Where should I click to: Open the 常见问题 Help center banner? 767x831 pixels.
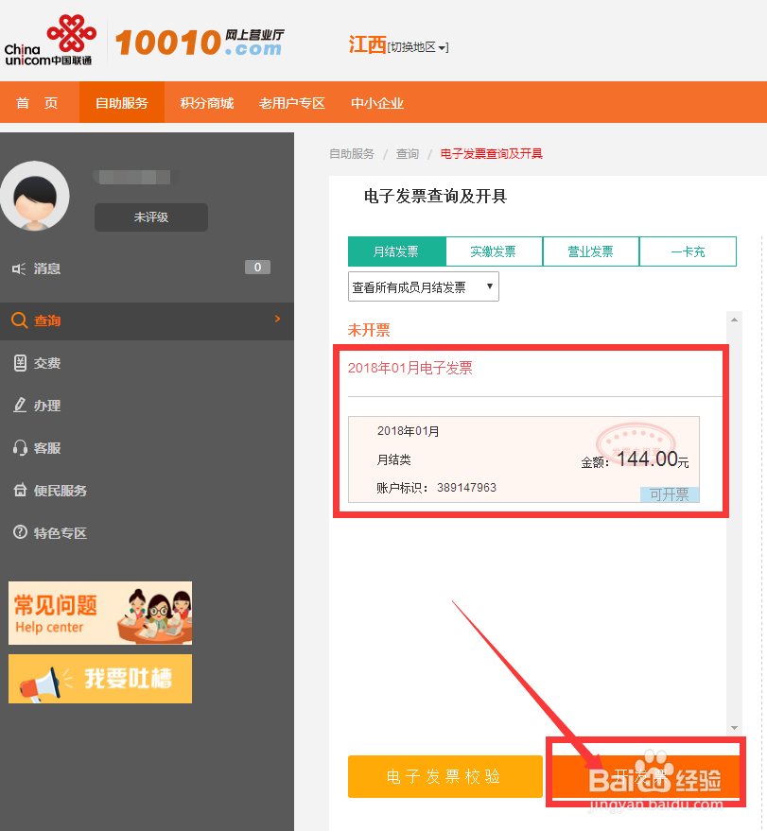point(99,613)
